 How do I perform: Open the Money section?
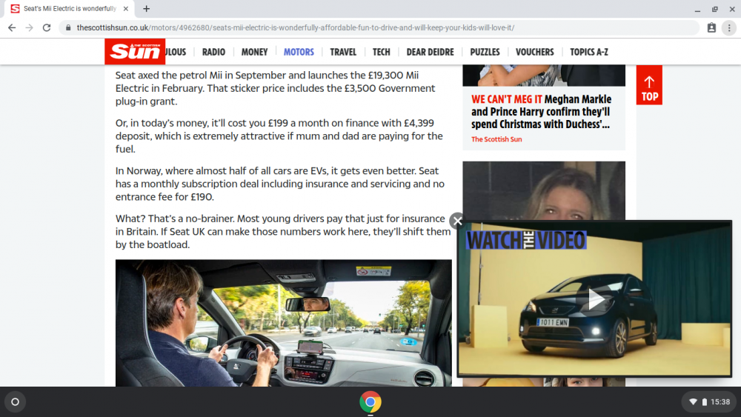(254, 52)
